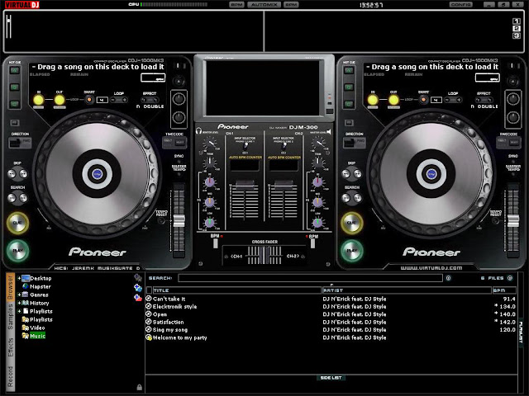Click the left BPM button in top bar
The height and width of the screenshot is (396, 529).
coord(236,5)
